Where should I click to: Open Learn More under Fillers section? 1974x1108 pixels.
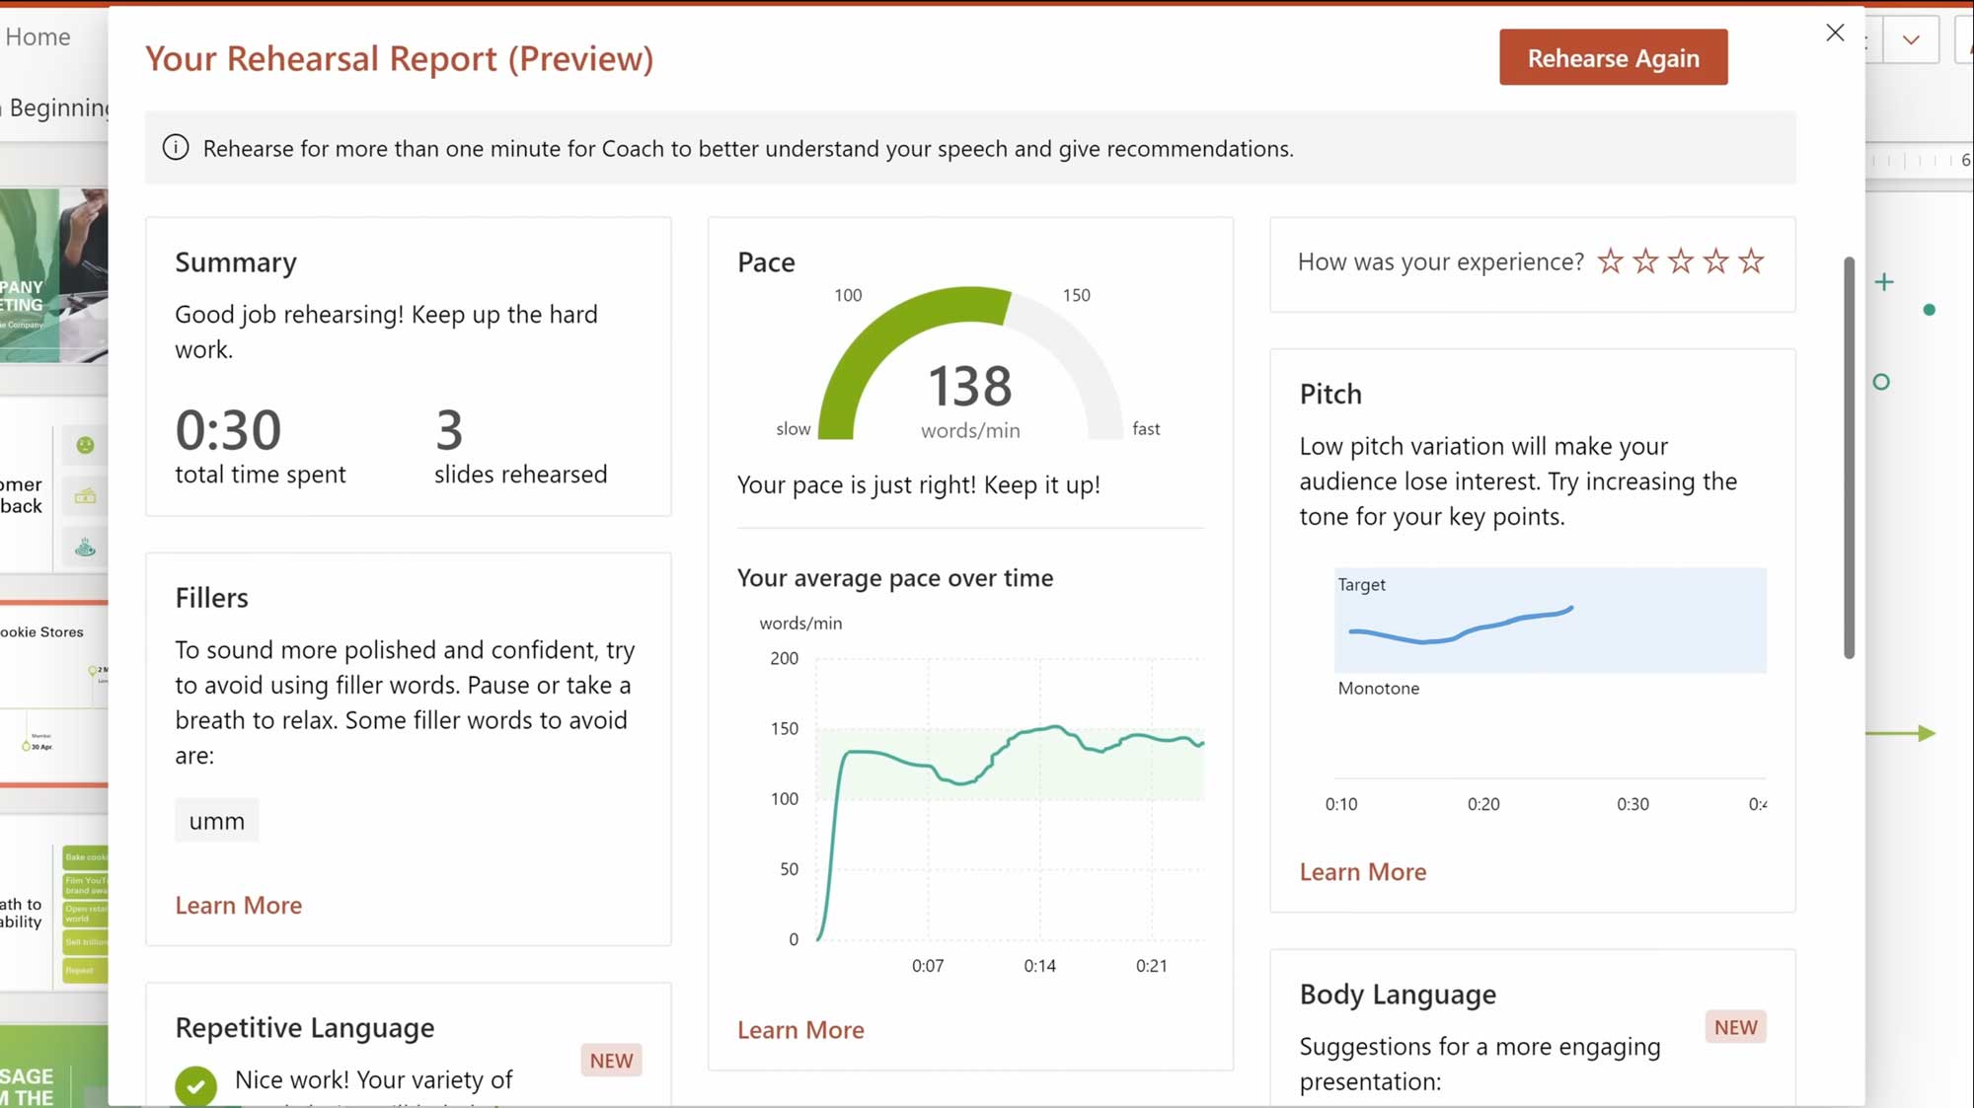[239, 904]
